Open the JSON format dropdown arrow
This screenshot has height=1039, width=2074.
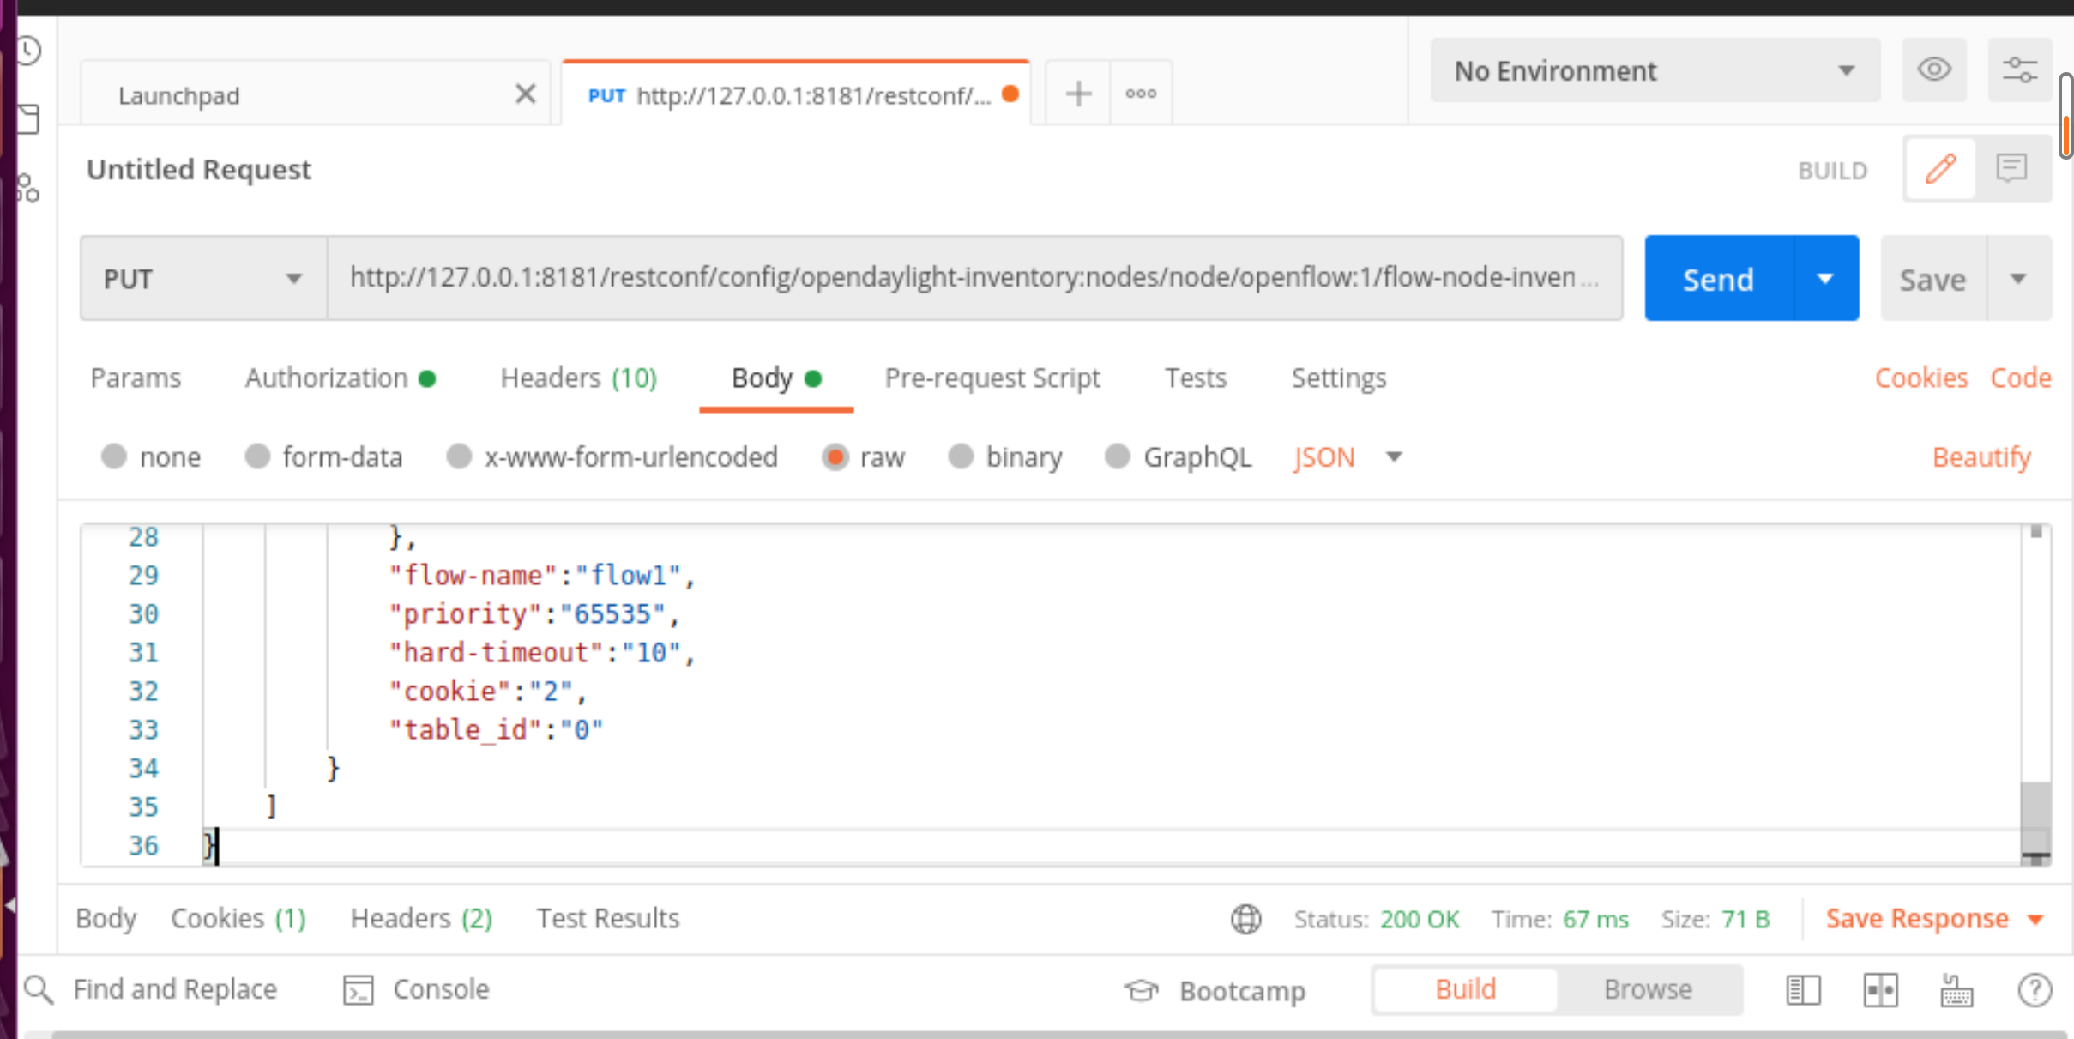click(1394, 456)
